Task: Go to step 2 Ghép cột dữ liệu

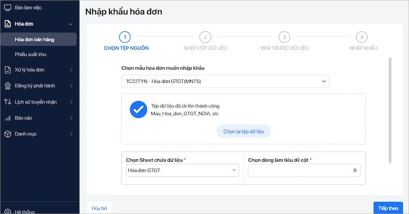Action: click(205, 37)
